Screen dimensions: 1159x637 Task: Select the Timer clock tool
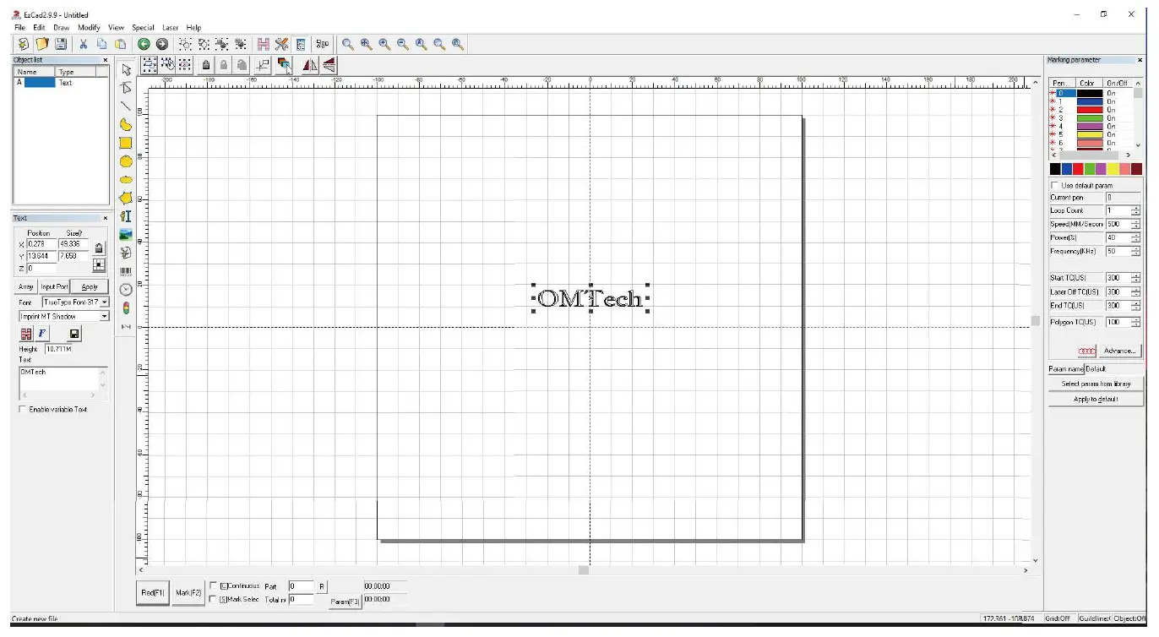coord(126,289)
